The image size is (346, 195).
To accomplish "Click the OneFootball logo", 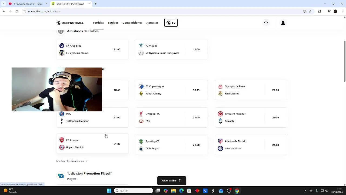I will pyautogui.click(x=70, y=23).
